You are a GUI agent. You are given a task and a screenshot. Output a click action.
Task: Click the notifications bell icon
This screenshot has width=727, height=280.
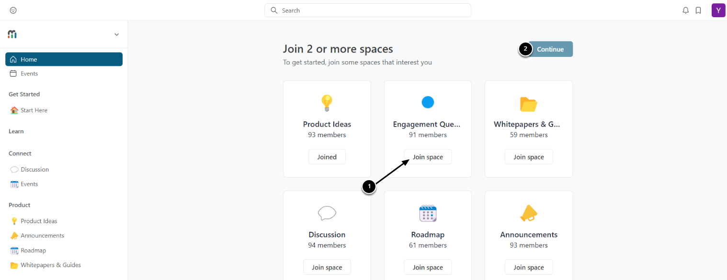[x=686, y=11]
